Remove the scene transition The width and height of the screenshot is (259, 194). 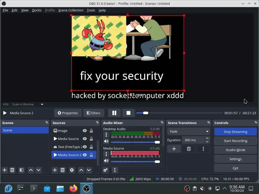tap(189, 149)
